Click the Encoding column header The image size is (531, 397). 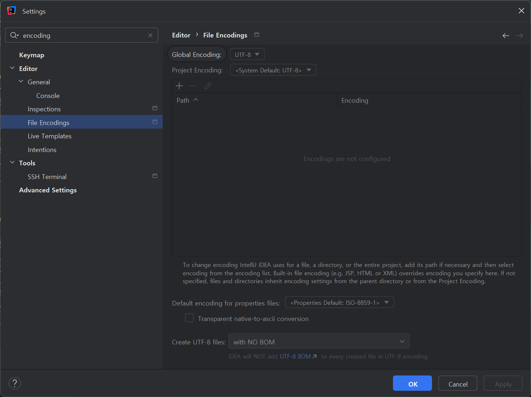coord(429,100)
